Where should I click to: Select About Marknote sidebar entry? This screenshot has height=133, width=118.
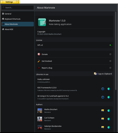point(17,24)
